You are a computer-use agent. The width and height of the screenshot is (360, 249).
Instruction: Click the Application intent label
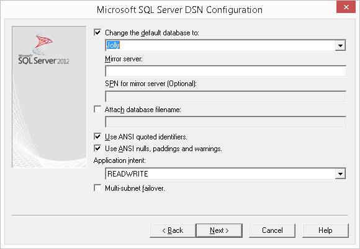coord(120,160)
